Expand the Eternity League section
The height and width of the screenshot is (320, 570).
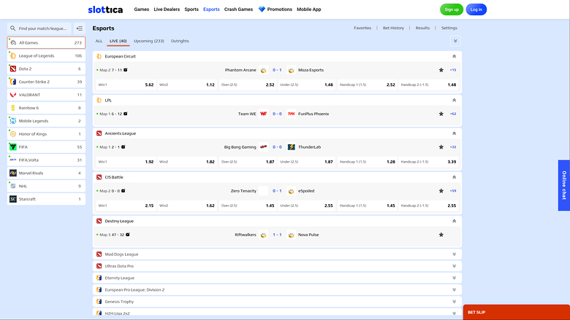454,278
